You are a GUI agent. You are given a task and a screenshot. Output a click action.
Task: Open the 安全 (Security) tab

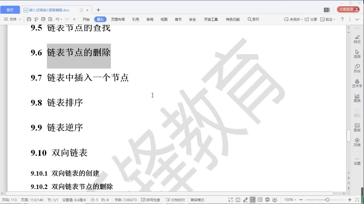pyautogui.click(x=193, y=19)
